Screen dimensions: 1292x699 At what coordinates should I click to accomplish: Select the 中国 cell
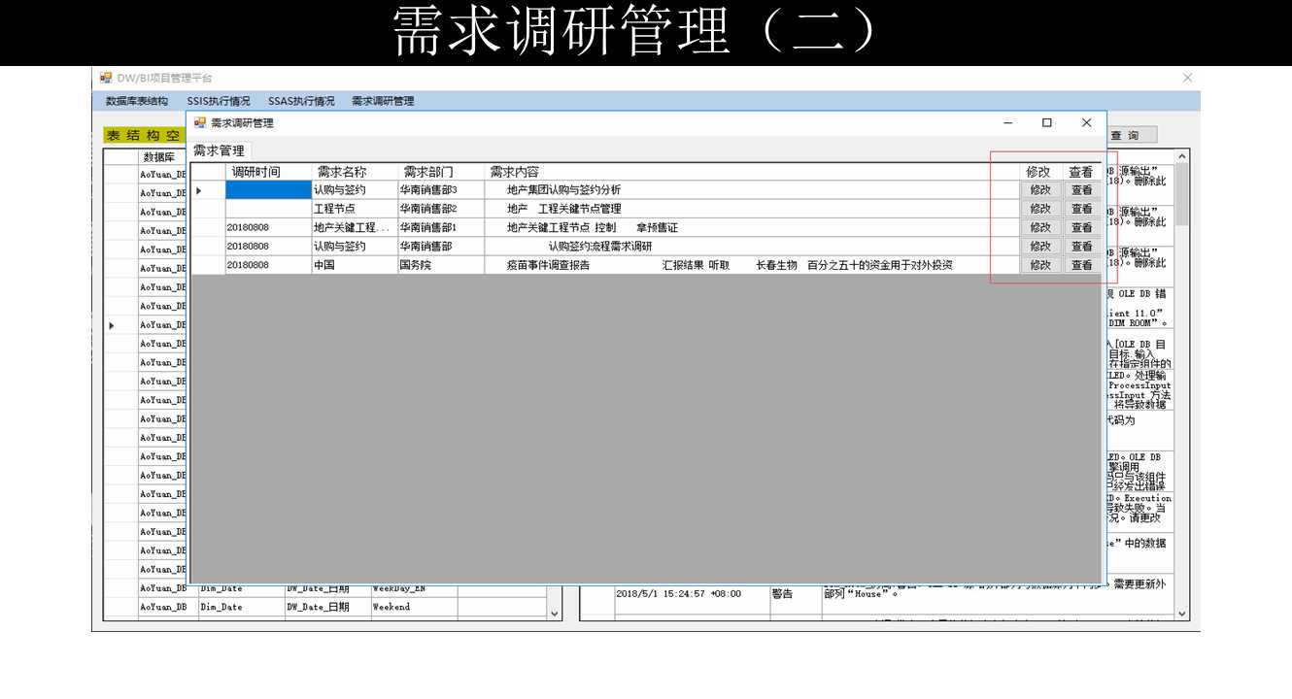[x=355, y=265]
